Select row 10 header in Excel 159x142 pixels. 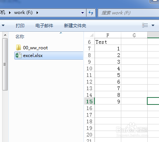click(89, 68)
